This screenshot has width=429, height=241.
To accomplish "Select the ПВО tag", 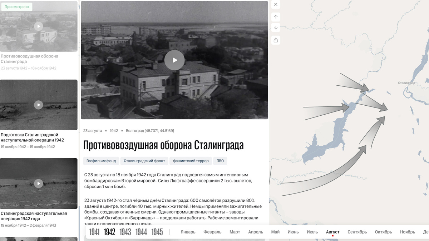I will pyautogui.click(x=220, y=161).
